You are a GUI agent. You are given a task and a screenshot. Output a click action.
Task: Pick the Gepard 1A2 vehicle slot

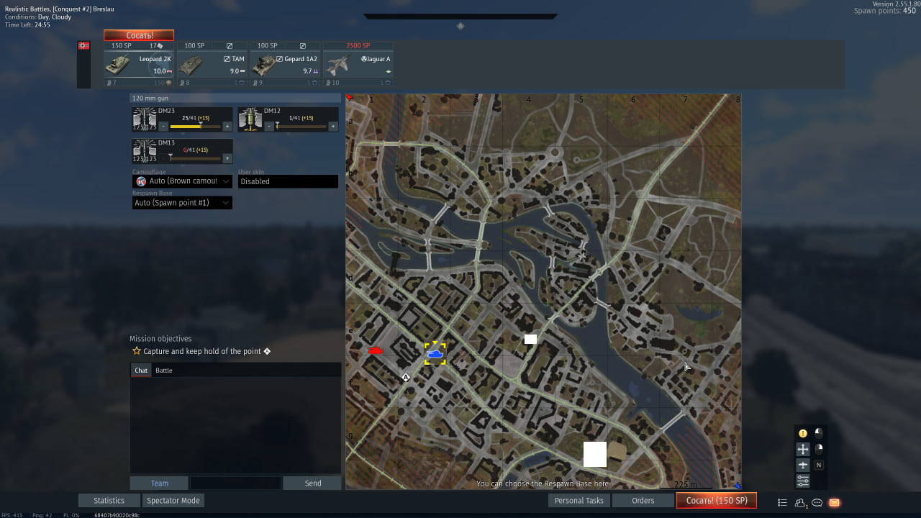[285, 64]
